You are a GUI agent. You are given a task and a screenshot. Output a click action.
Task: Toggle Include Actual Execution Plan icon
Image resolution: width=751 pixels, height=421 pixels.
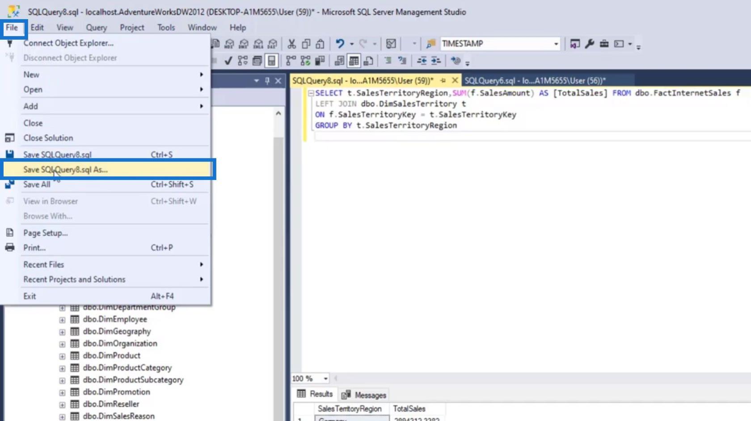click(291, 61)
